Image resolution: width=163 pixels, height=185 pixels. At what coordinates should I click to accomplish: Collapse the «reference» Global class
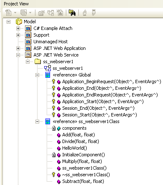[x=37, y=75]
